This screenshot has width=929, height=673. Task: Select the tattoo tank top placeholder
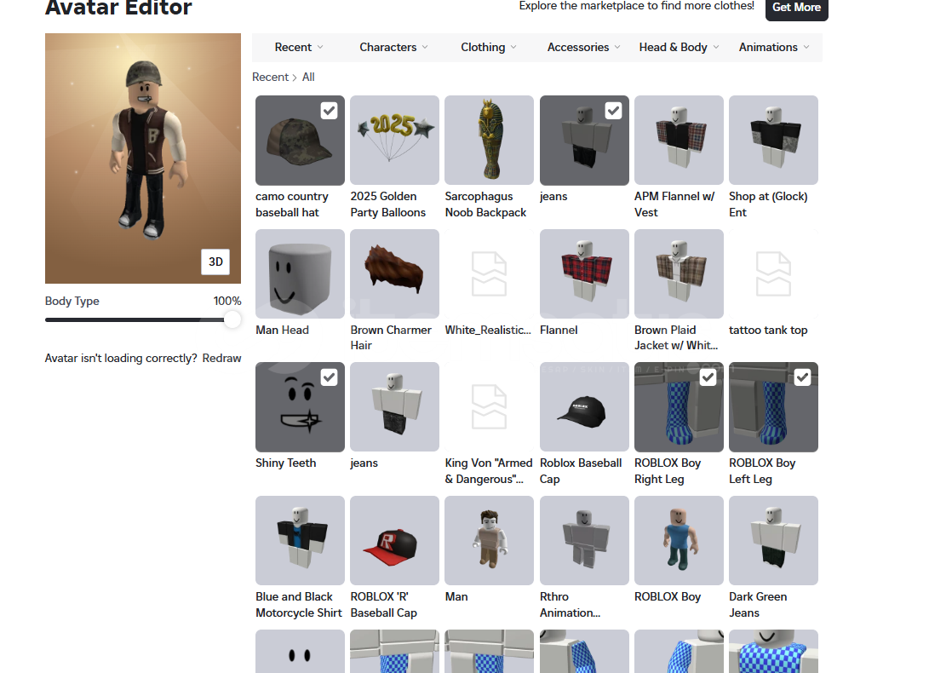pos(773,274)
